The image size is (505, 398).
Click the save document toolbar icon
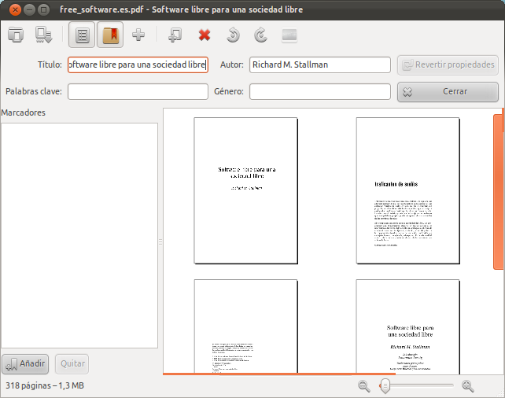click(43, 35)
